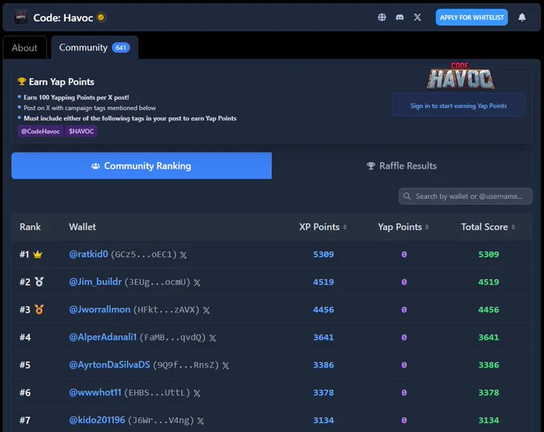Click the Wallet column header
The image size is (544, 432).
click(82, 227)
